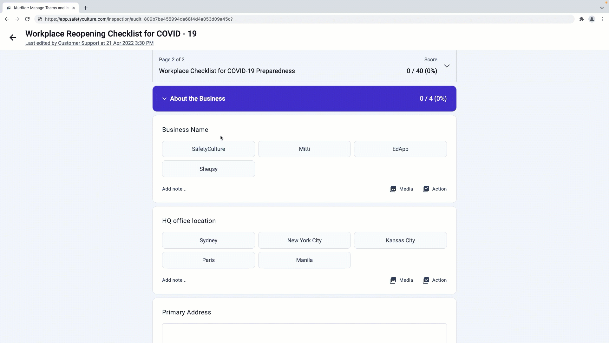The image size is (609, 343).
Task: Close the iAuditor browser tab
Action: 74,8
